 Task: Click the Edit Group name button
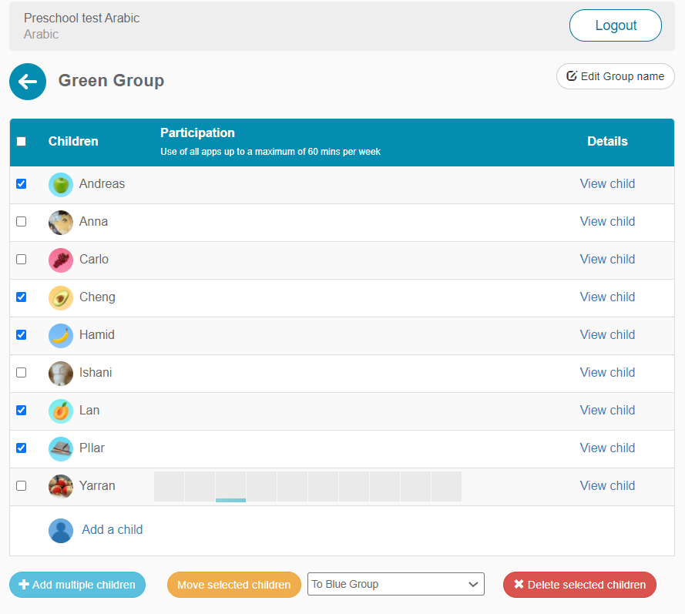615,76
